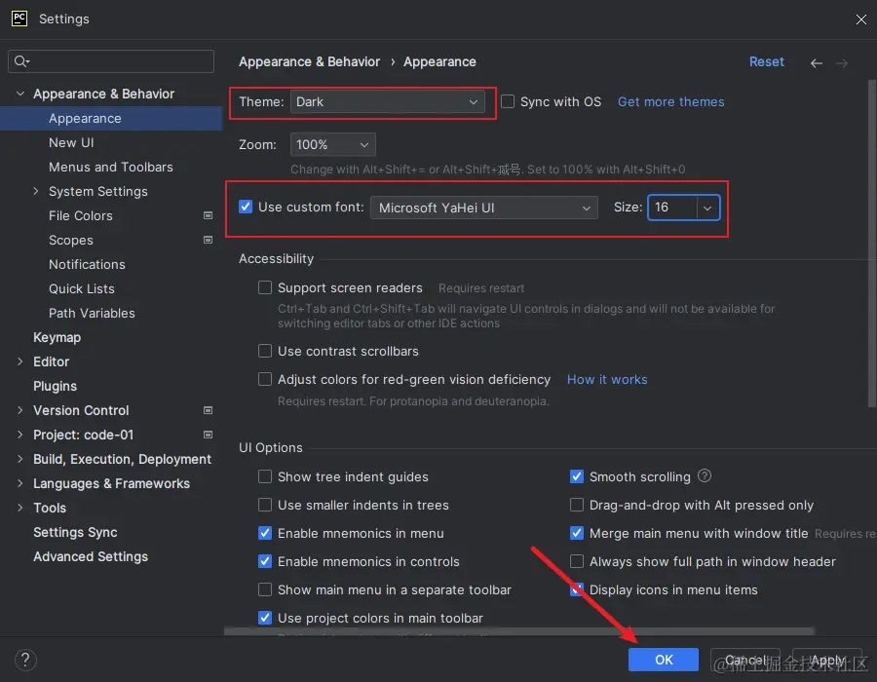The image size is (877, 682).
Task: Click the font Size value field
Action: [x=672, y=208]
